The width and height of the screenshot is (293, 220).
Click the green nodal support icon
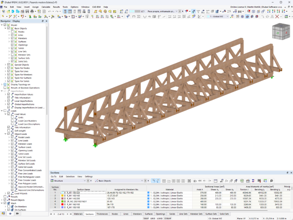click(x=30, y=17)
